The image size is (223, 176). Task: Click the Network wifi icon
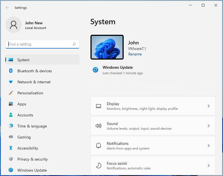[11, 82]
